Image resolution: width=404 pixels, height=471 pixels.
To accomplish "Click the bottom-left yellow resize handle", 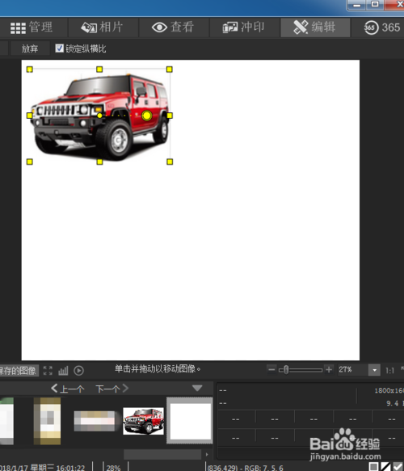I will coord(29,162).
